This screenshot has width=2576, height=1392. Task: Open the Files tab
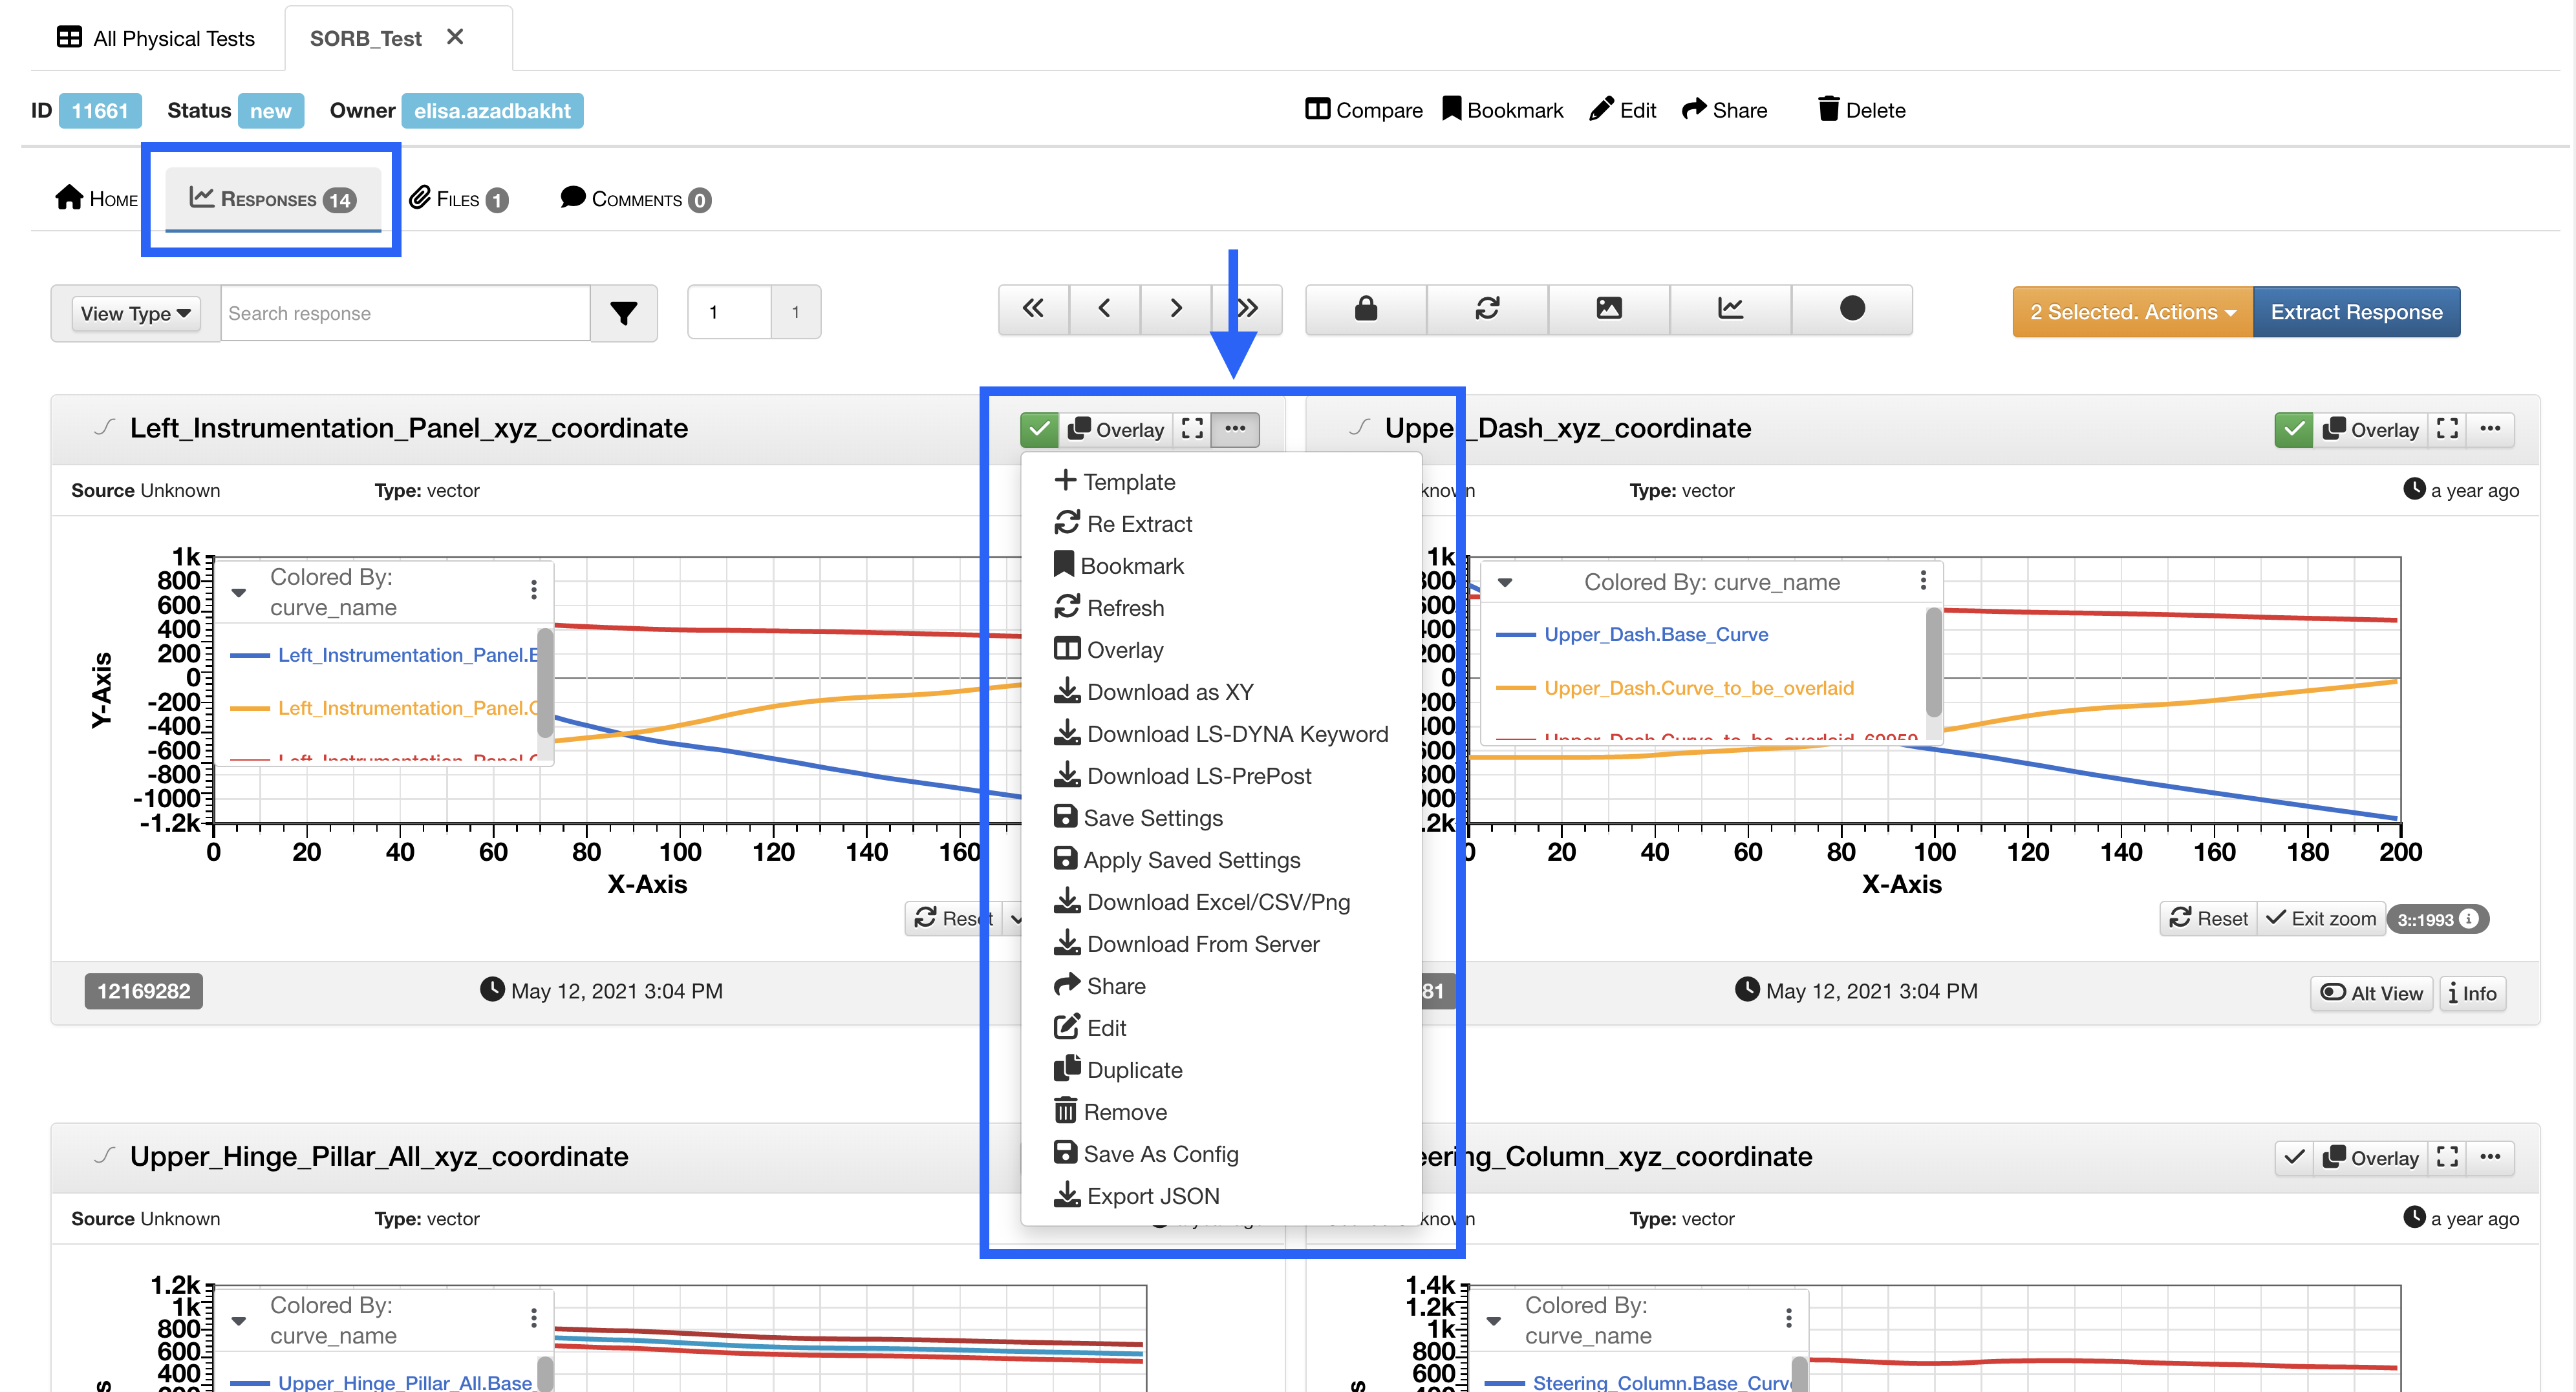459,199
